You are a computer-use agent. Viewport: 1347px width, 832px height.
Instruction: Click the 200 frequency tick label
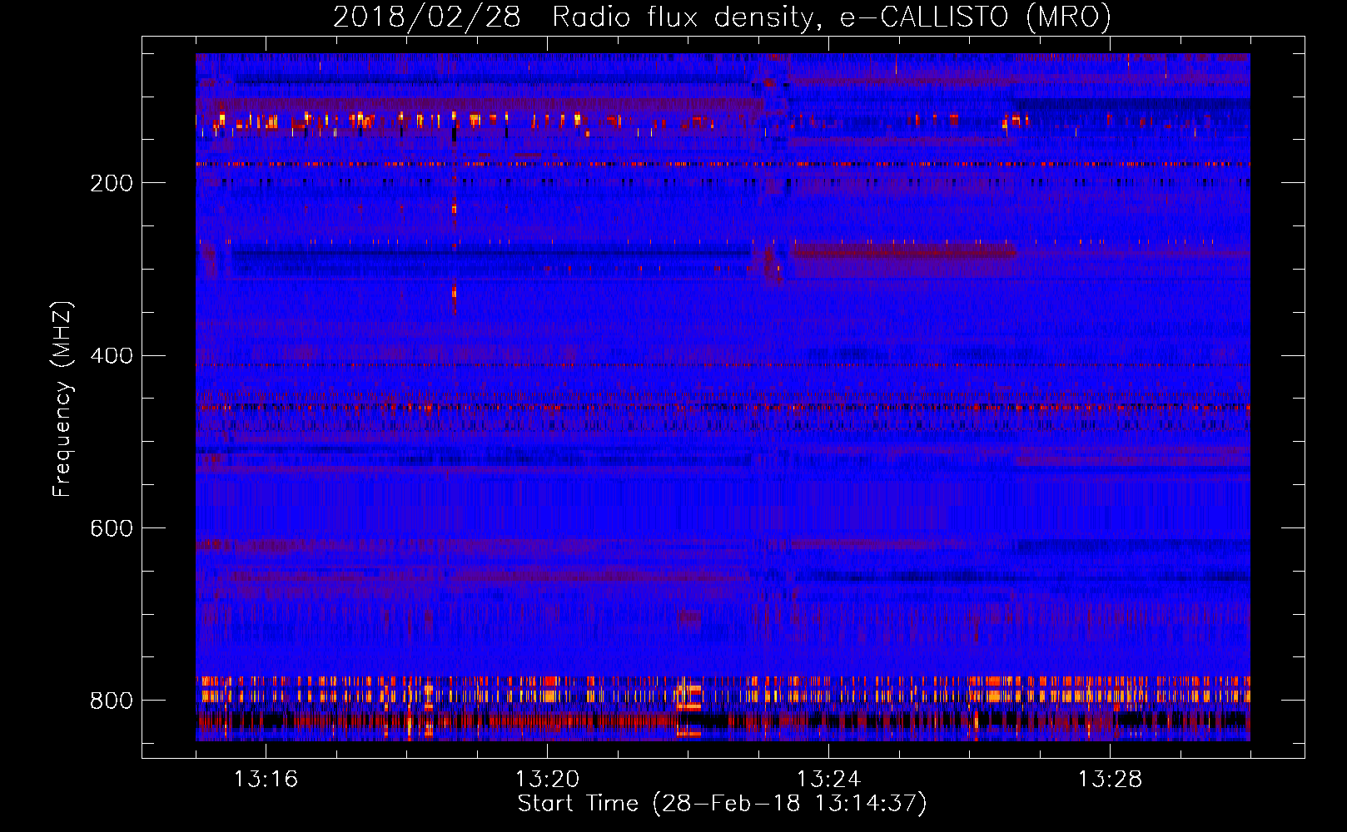112,183
